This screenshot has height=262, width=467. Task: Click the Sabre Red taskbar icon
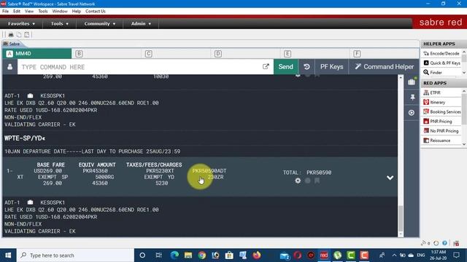click(324, 255)
